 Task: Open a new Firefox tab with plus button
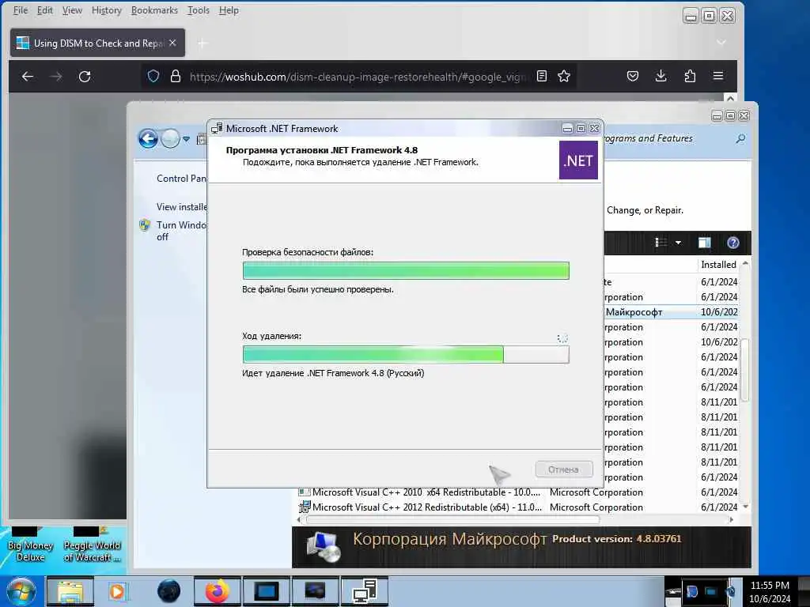click(202, 43)
